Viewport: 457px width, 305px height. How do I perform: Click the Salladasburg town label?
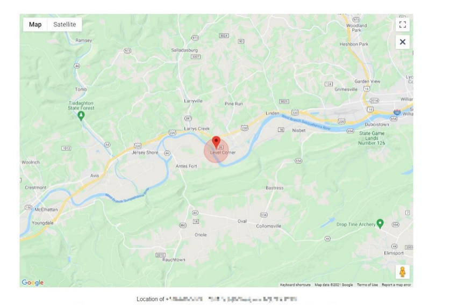pyautogui.click(x=184, y=50)
